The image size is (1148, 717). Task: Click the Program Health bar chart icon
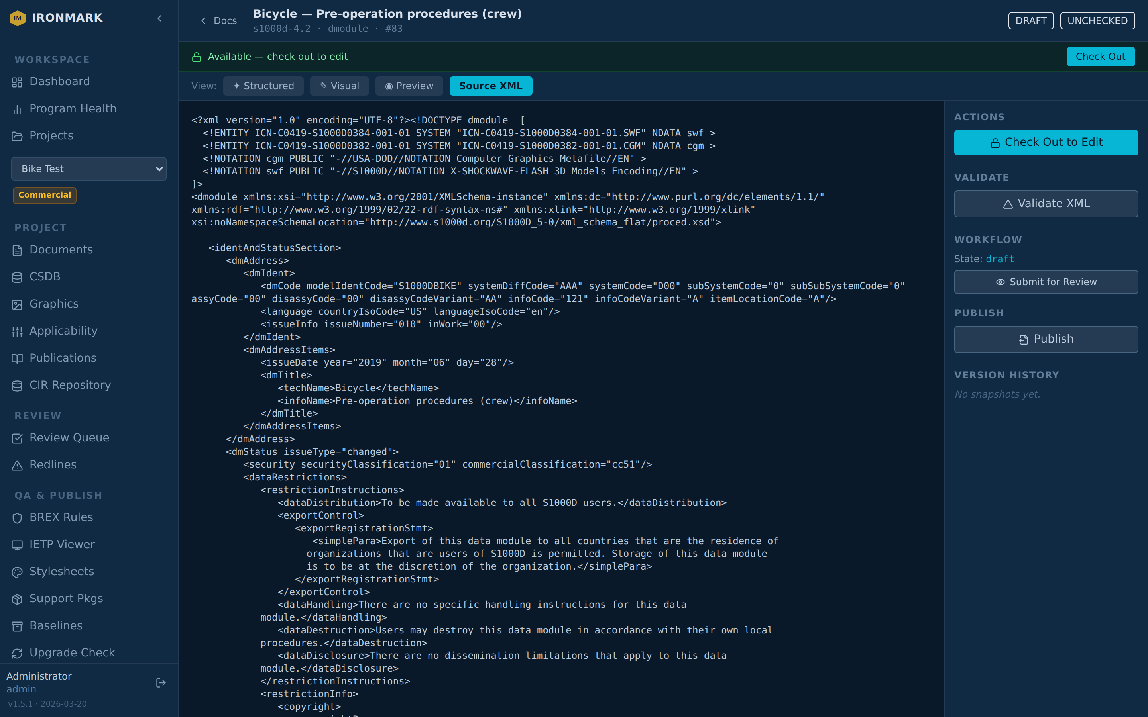point(17,110)
